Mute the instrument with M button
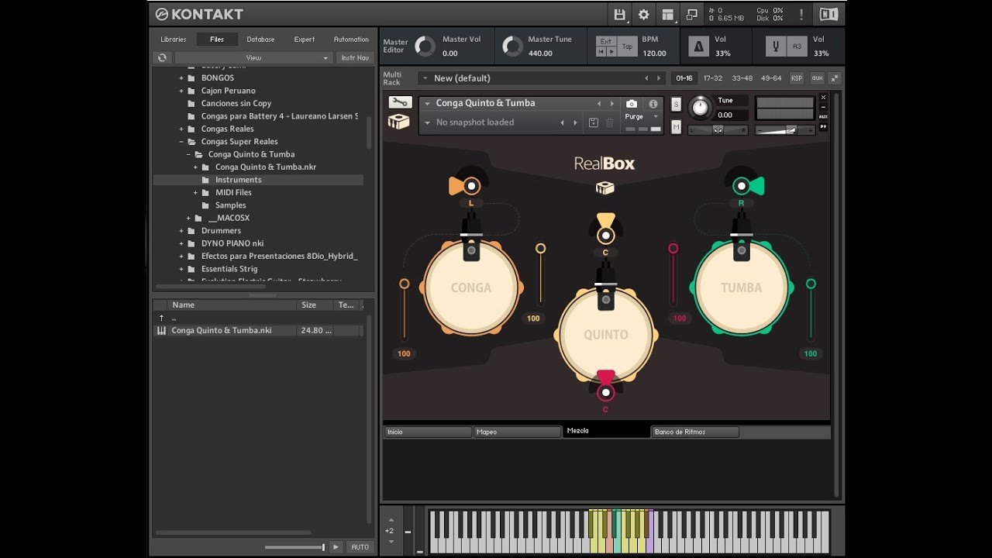 click(x=676, y=127)
